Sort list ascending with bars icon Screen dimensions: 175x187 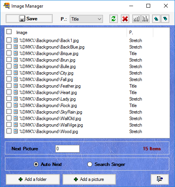click(136, 19)
